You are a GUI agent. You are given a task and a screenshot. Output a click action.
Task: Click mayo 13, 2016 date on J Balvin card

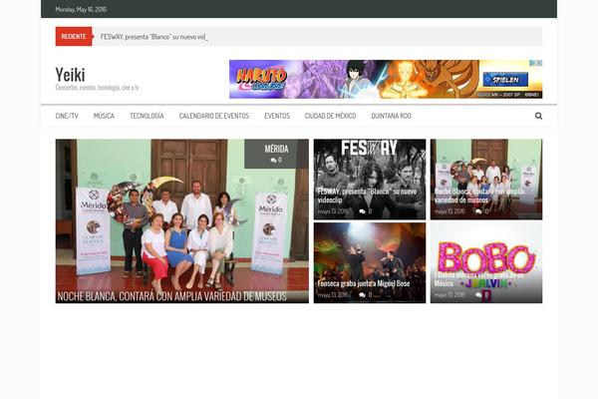point(449,295)
